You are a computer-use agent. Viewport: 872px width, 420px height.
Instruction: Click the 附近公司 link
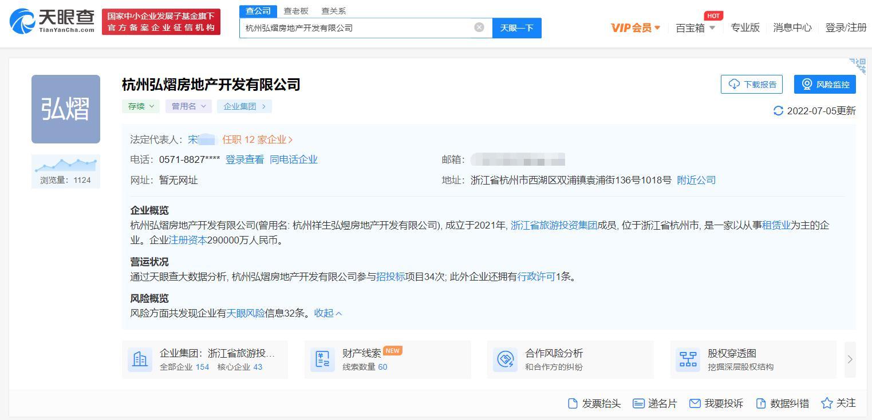pyautogui.click(x=696, y=180)
